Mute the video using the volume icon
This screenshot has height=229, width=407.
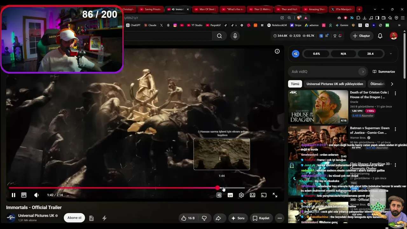36,195
